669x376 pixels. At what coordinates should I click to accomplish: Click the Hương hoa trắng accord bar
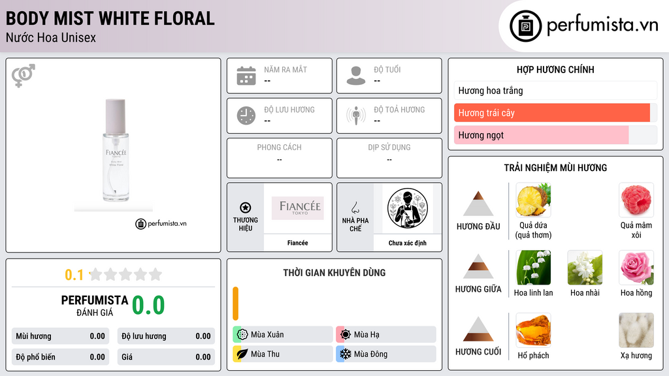pyautogui.click(x=555, y=90)
